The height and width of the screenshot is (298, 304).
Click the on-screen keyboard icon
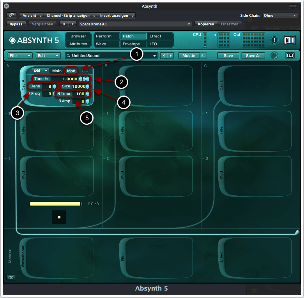click(290, 55)
